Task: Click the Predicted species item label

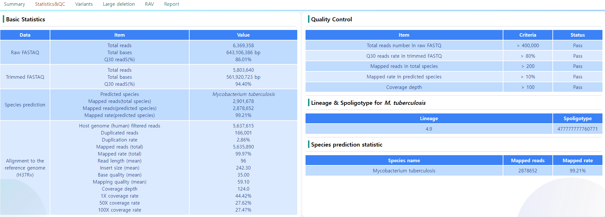Action: (119, 94)
